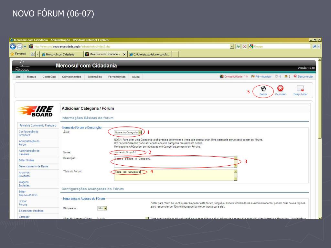Image resolution: width=331 pixels, height=248 pixels.
Task: Click the Mercosul logo in header
Action: click(x=22, y=66)
